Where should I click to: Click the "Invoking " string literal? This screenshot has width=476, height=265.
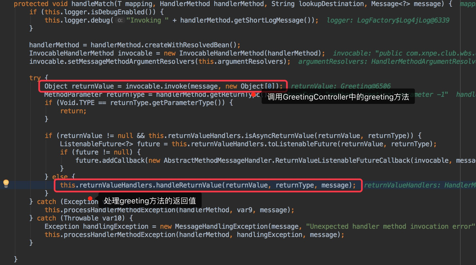coord(147,20)
